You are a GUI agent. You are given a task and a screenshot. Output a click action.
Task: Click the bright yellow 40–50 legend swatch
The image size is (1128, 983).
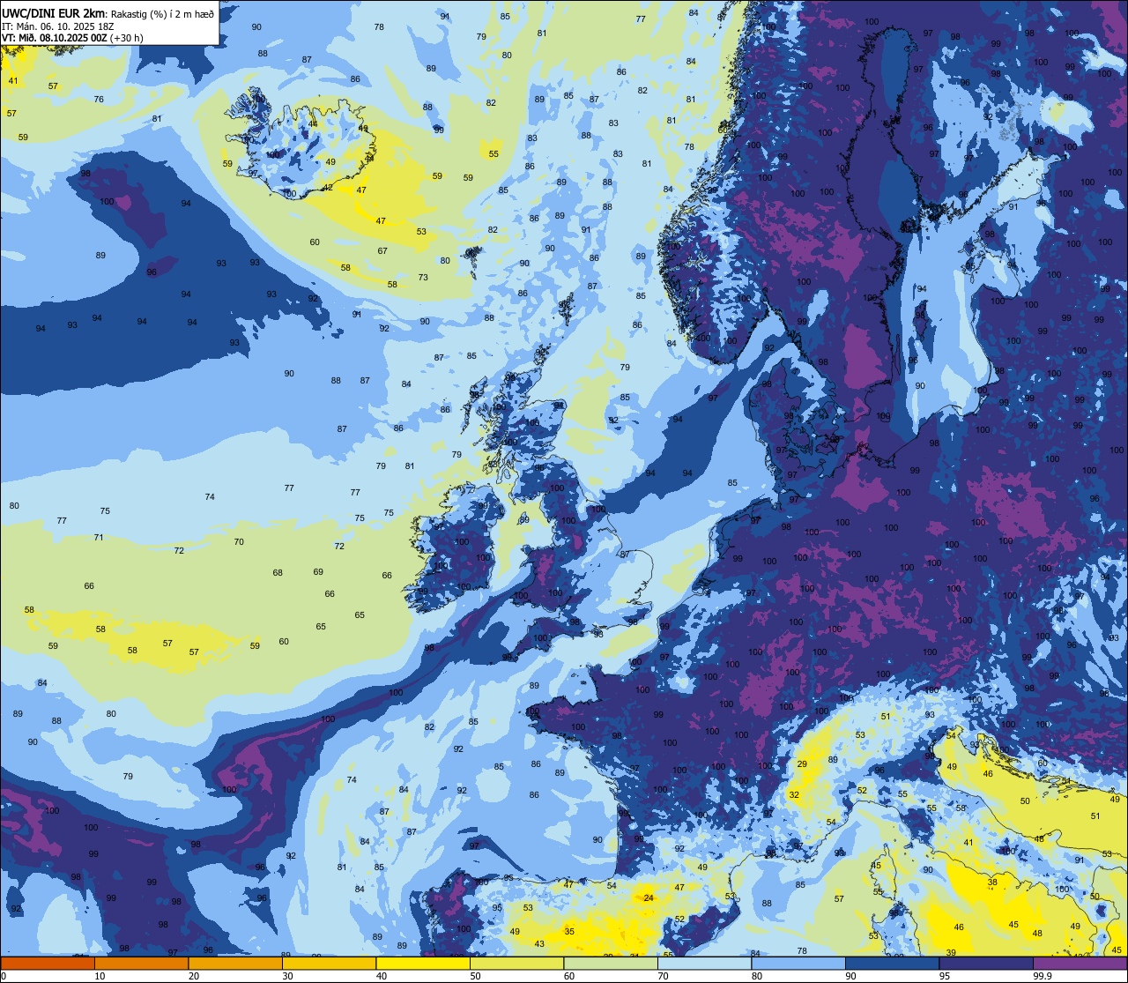pyautogui.click(x=423, y=963)
